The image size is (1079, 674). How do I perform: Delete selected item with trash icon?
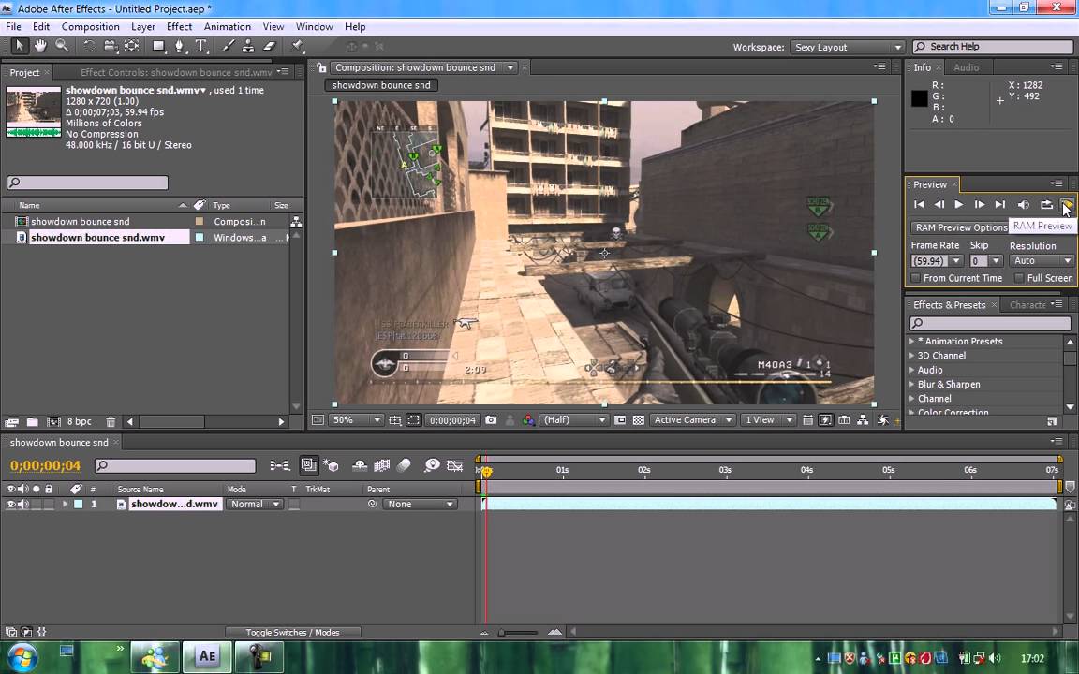tap(111, 421)
